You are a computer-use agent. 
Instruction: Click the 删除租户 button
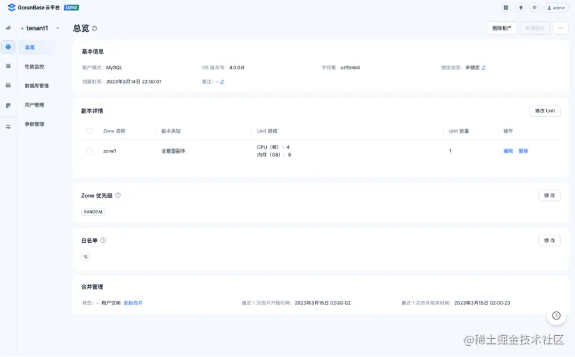click(x=502, y=28)
